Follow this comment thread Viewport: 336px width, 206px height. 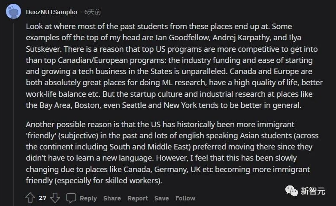point(185,198)
